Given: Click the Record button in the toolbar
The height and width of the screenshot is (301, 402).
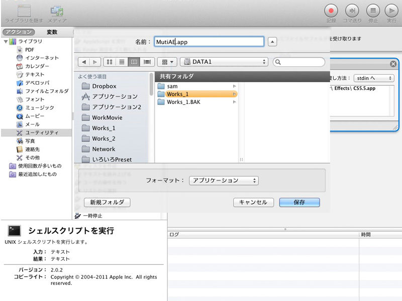Looking at the screenshot, I should (x=331, y=11).
